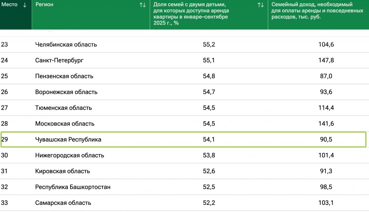This screenshot has height=212, width=369.
Task: Click the Челябинская область region name
Action: coord(66,45)
